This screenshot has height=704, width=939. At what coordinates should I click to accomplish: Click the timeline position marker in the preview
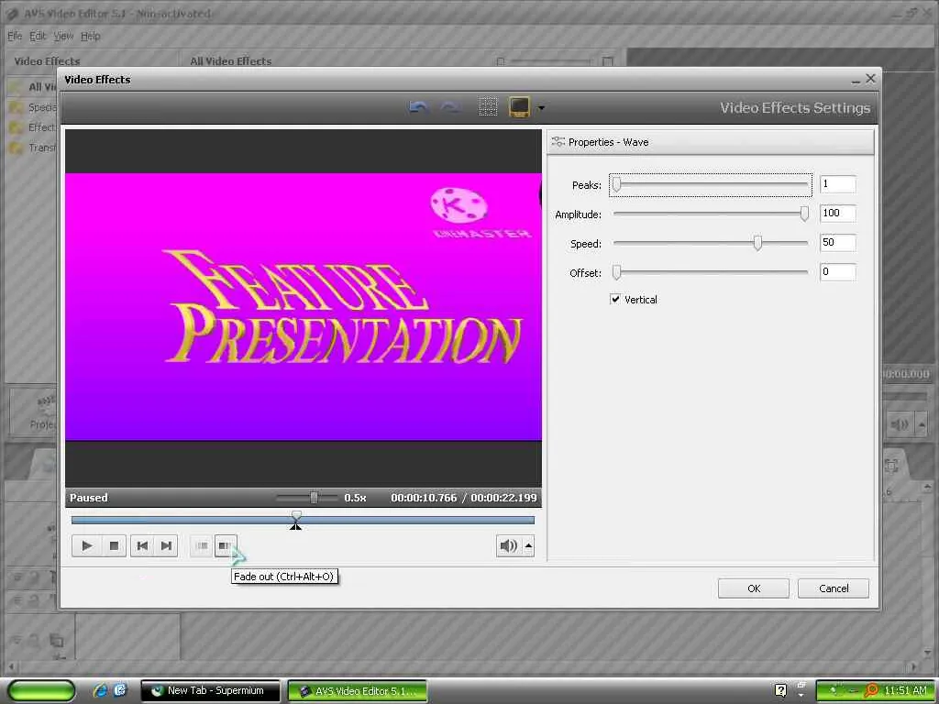[x=296, y=520]
